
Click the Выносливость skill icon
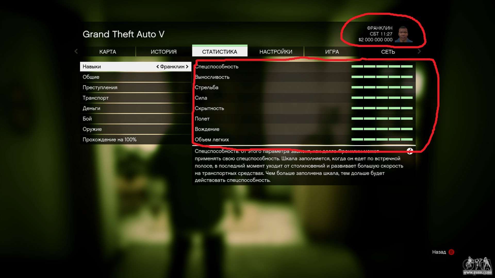pos(212,77)
